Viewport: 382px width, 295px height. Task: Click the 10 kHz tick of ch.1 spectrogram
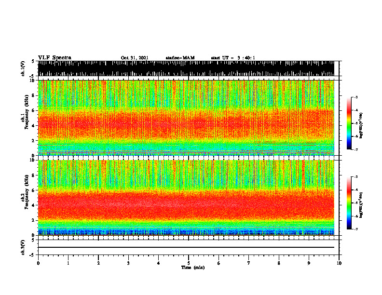coord(32,80)
